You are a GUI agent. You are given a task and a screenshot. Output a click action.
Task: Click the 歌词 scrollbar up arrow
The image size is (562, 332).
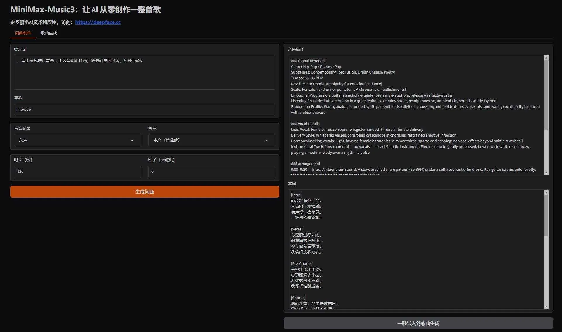pyautogui.click(x=546, y=192)
